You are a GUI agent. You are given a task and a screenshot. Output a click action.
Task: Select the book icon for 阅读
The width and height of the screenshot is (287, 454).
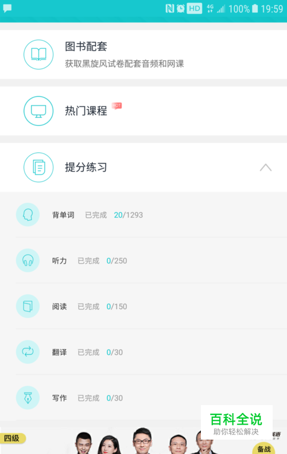pos(28,306)
